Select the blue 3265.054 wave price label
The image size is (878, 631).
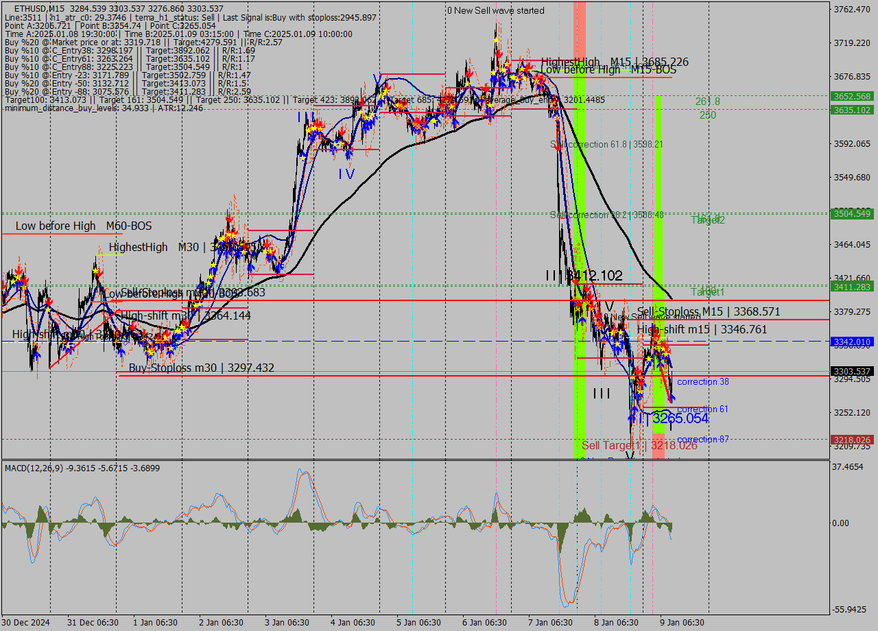pyautogui.click(x=680, y=418)
